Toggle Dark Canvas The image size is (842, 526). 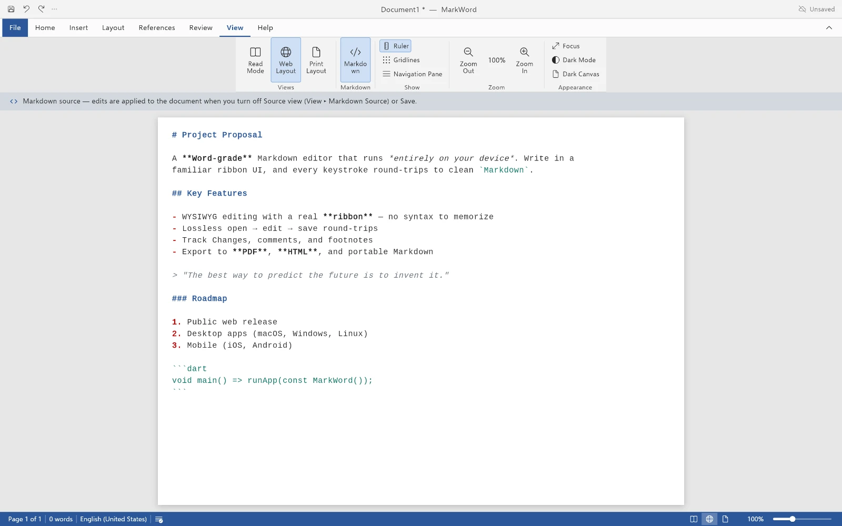[x=576, y=74]
